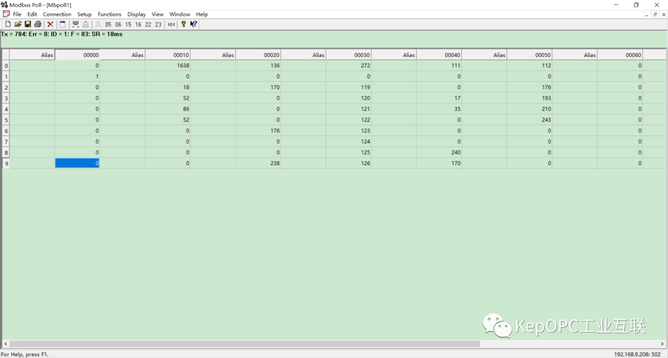Screen dimensions: 668x358
Task: Click the 00060 column header
Action: pos(620,55)
